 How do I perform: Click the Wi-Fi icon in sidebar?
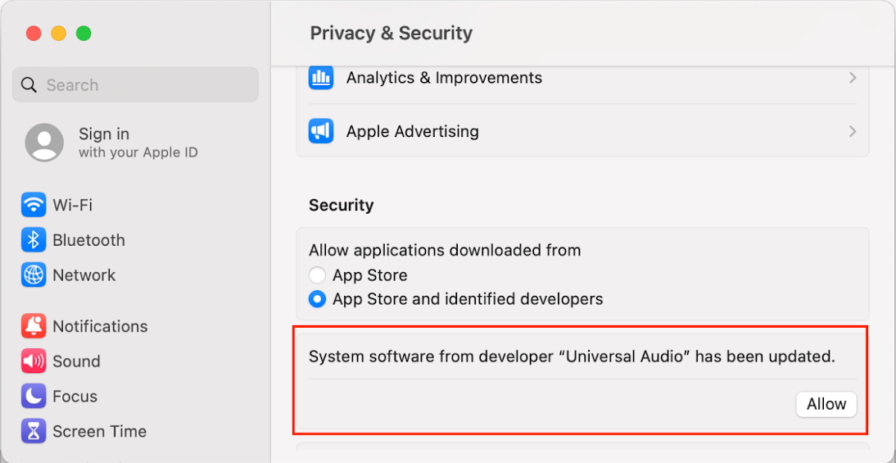pyautogui.click(x=34, y=205)
